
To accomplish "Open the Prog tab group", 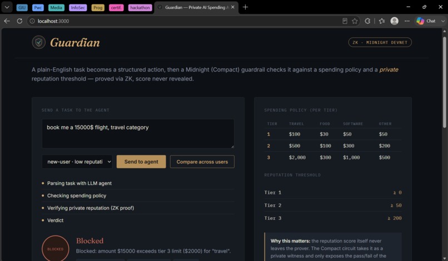I will point(98,8).
